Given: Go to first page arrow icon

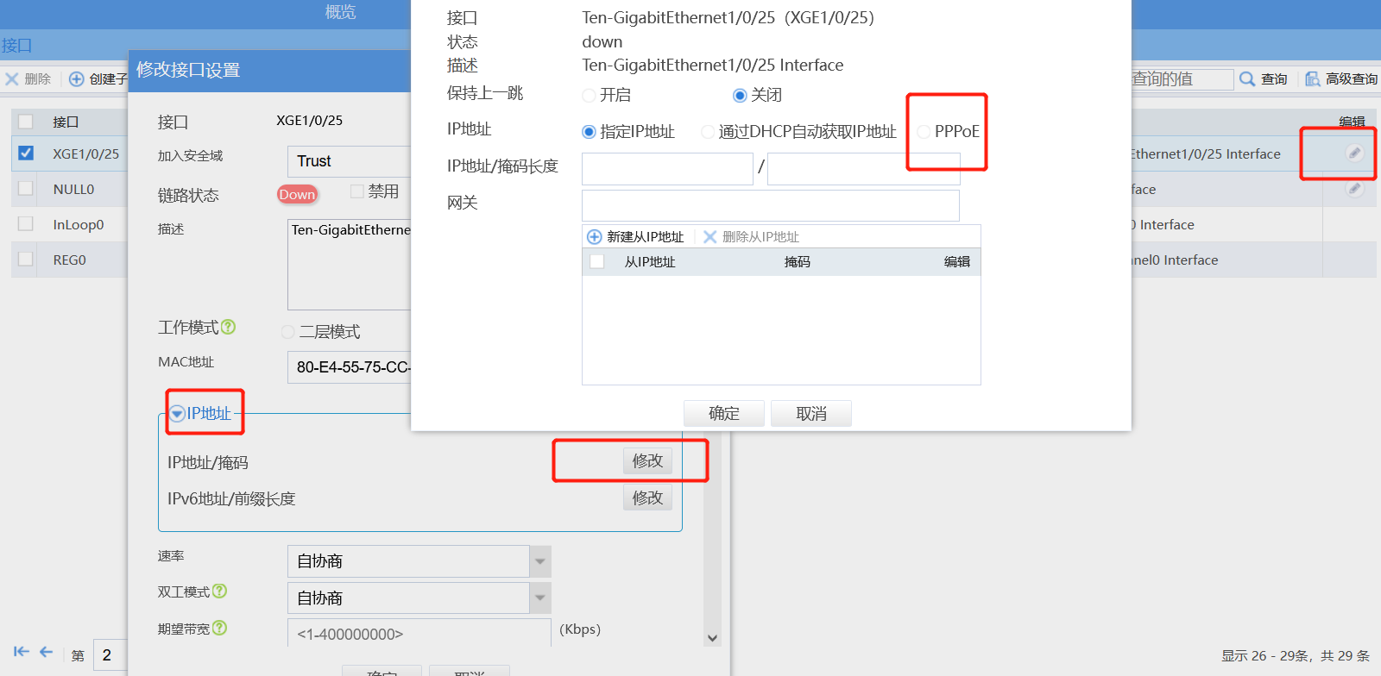Looking at the screenshot, I should 22,652.
